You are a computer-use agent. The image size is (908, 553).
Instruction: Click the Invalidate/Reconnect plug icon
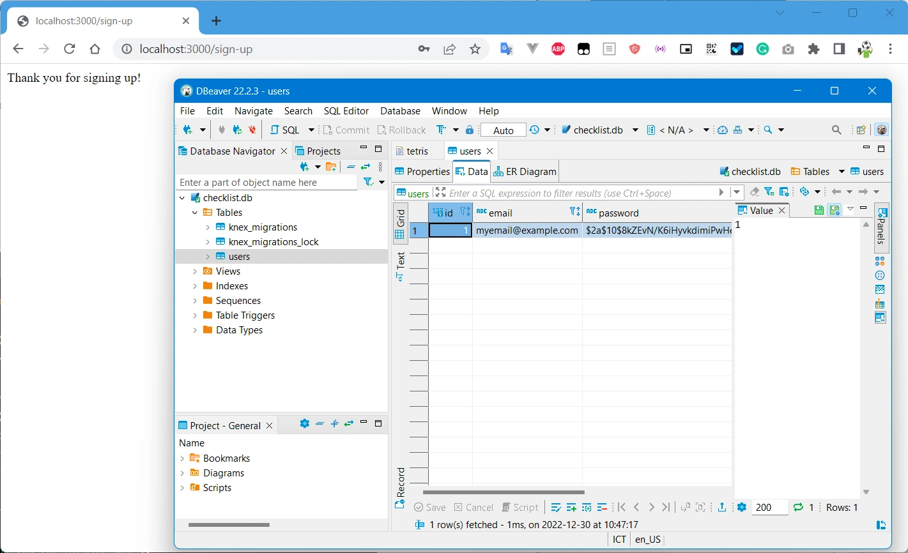click(x=237, y=130)
